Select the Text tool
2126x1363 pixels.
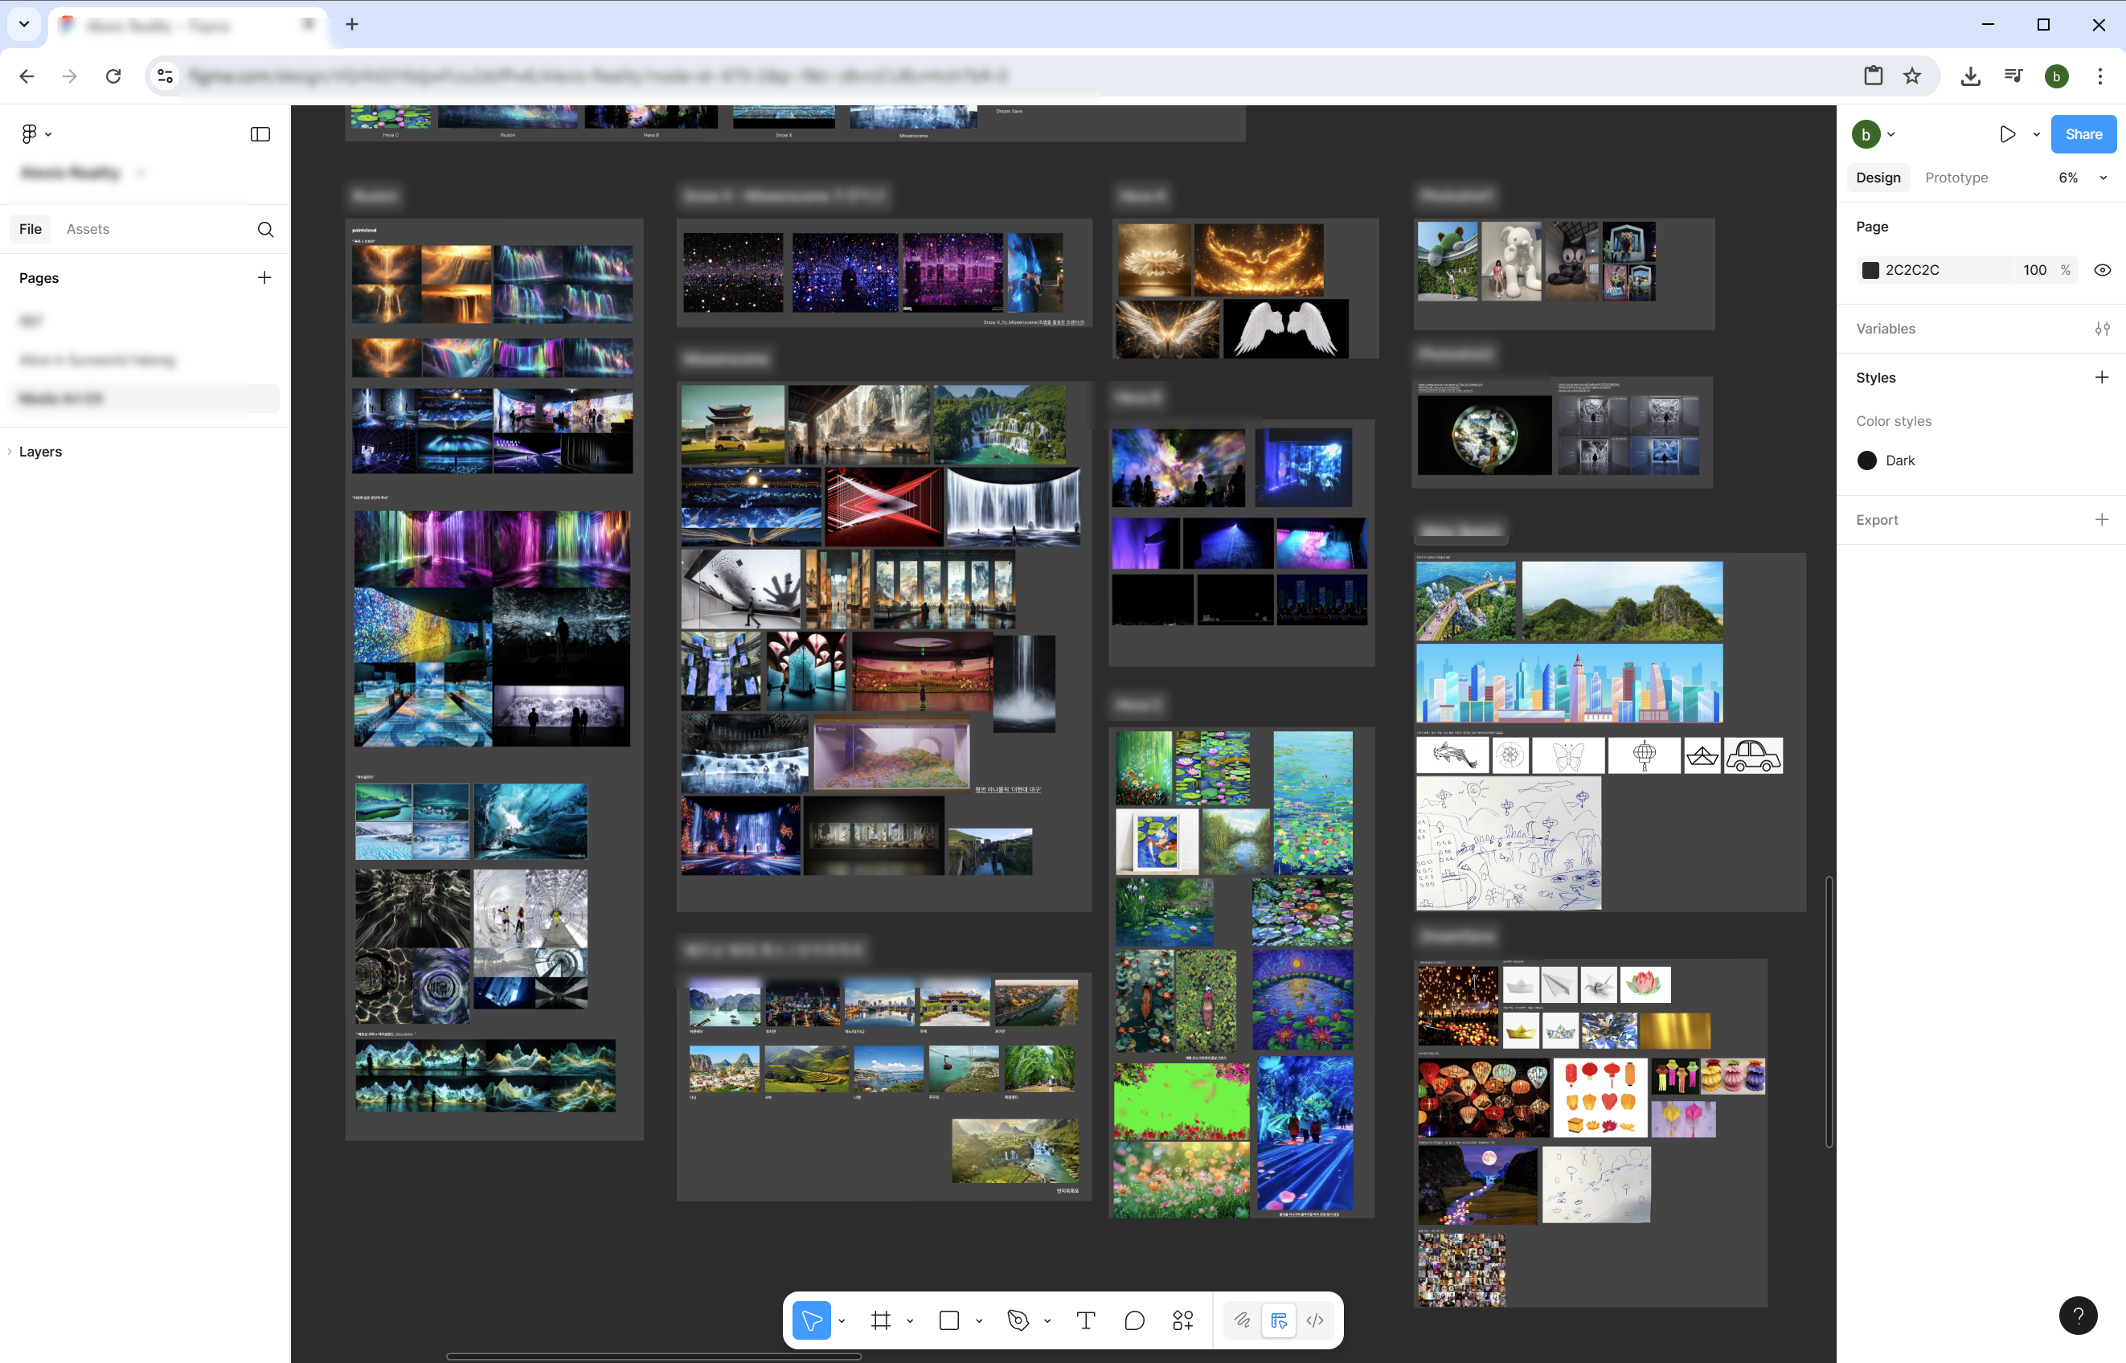[1086, 1320]
